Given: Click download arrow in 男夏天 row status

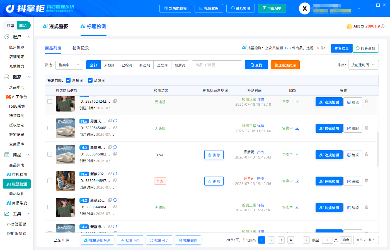Looking at the screenshot, I should click(x=297, y=128).
